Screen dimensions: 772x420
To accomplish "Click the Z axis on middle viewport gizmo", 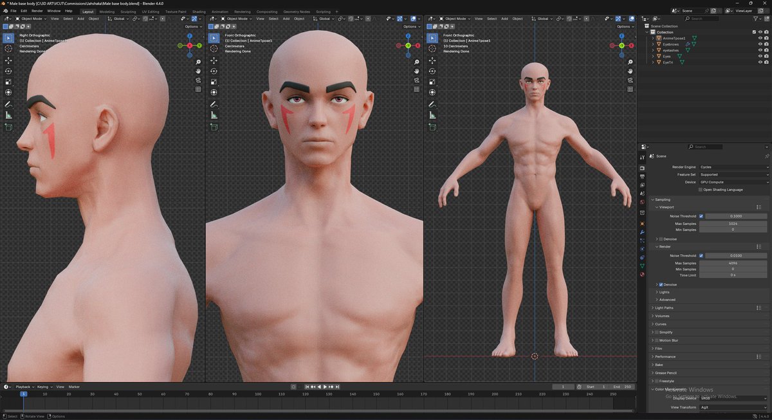I will click(408, 37).
